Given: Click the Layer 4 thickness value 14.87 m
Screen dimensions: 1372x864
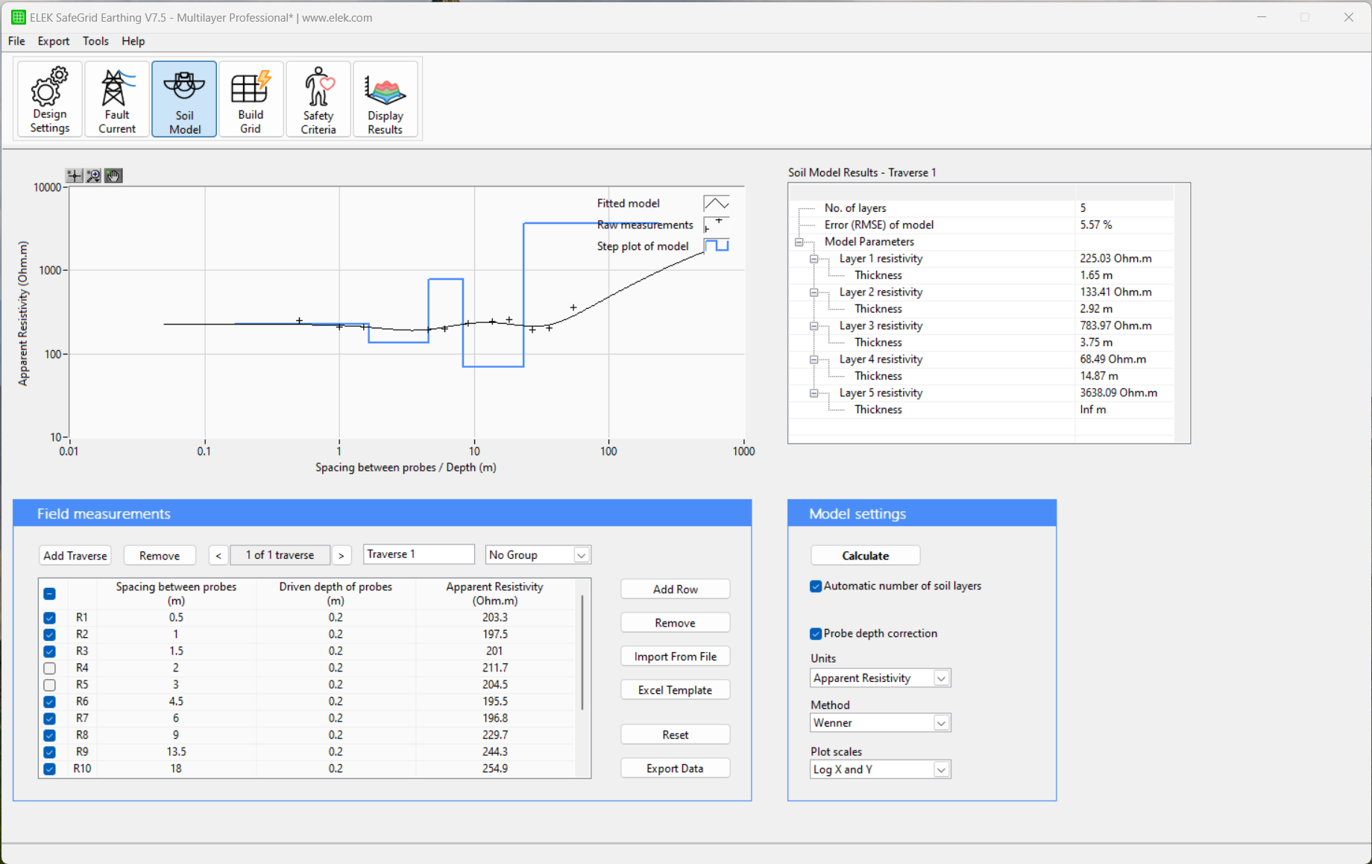Looking at the screenshot, I should [x=1099, y=376].
